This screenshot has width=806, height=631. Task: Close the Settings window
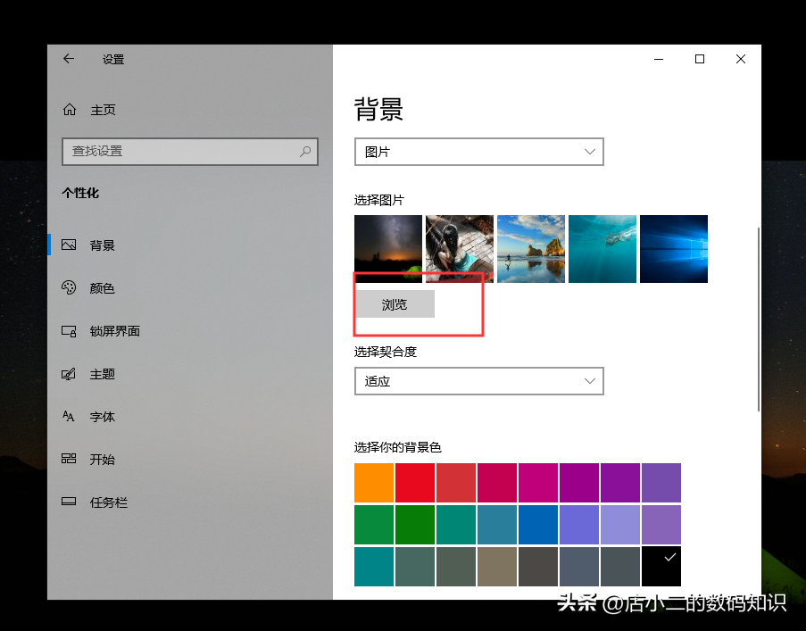pos(741,59)
